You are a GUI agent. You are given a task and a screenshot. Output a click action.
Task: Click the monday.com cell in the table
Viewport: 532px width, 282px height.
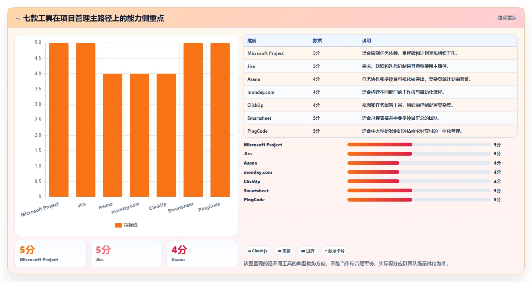coord(261,92)
